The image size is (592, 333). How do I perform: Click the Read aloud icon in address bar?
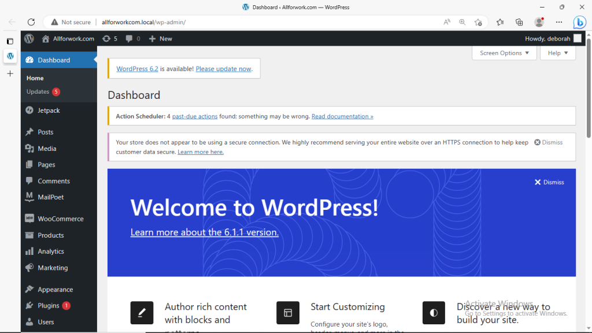(447, 22)
